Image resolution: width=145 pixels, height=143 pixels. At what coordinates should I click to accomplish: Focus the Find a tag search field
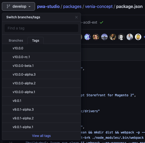click(41, 28)
